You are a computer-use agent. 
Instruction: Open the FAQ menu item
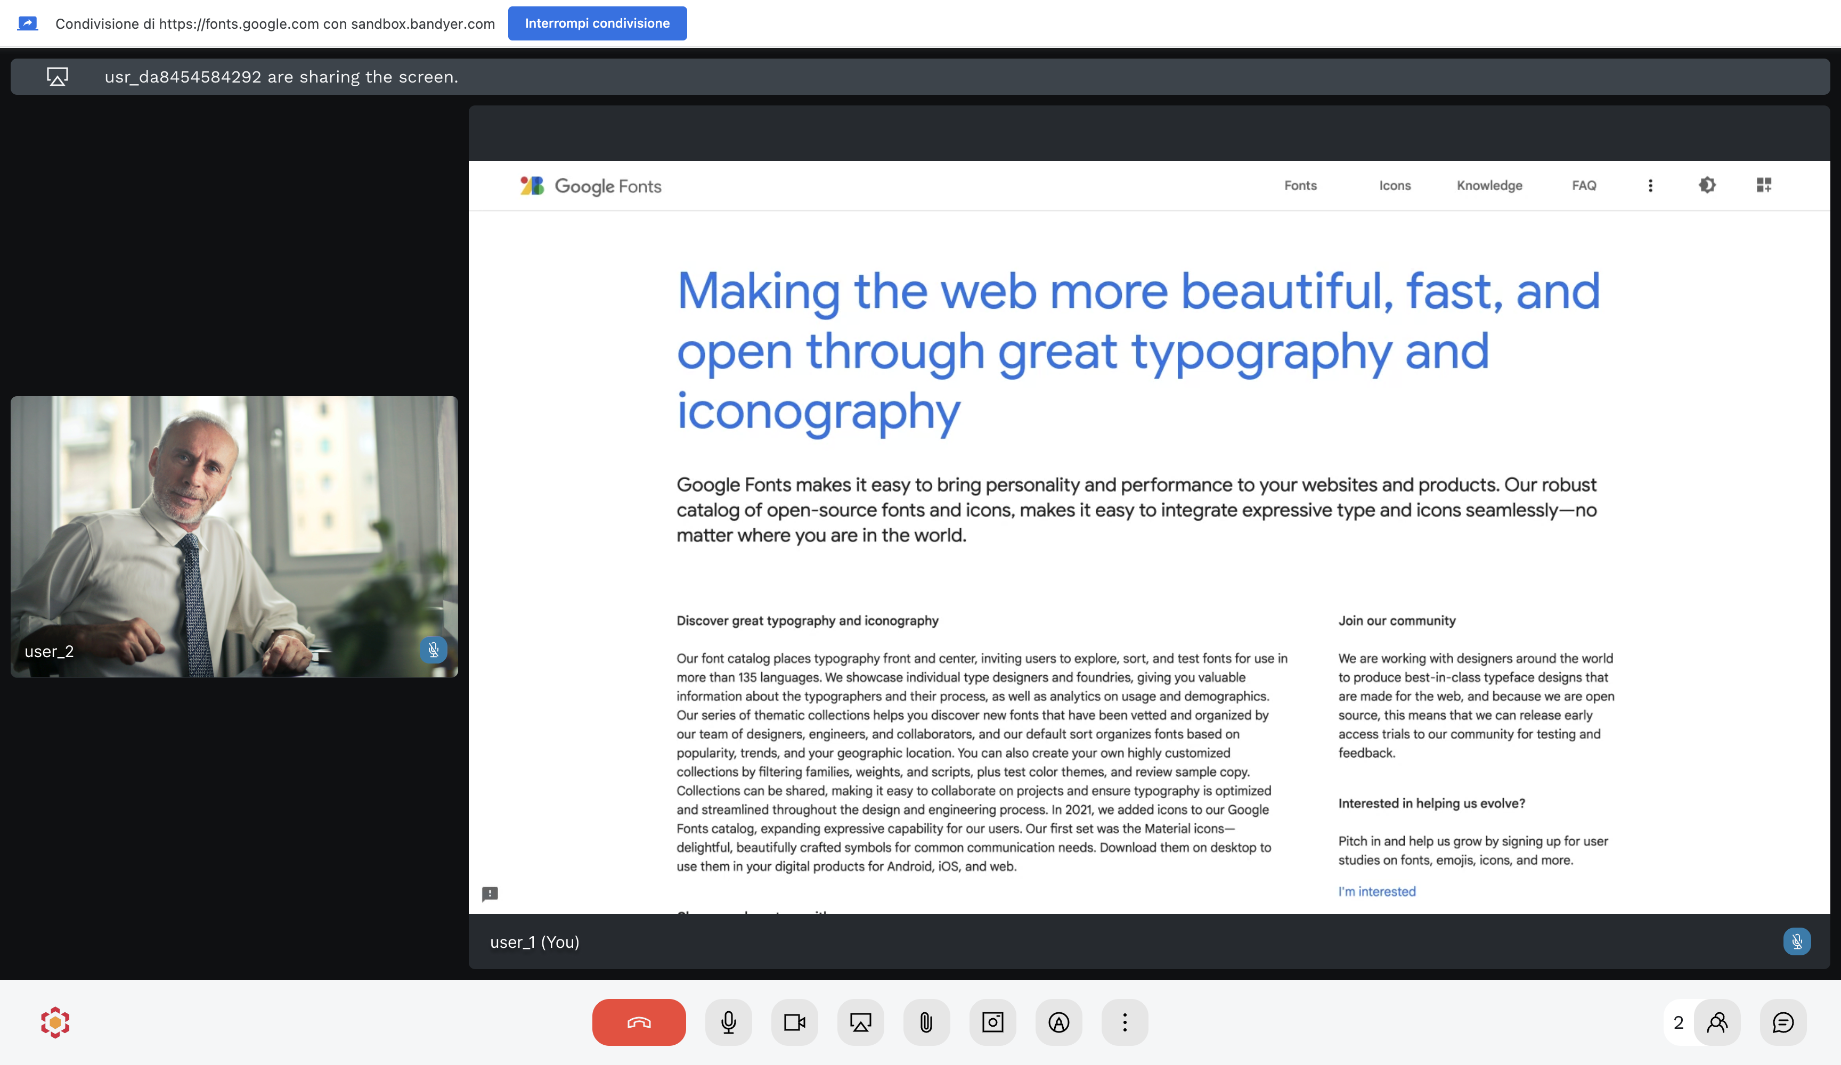pos(1584,185)
